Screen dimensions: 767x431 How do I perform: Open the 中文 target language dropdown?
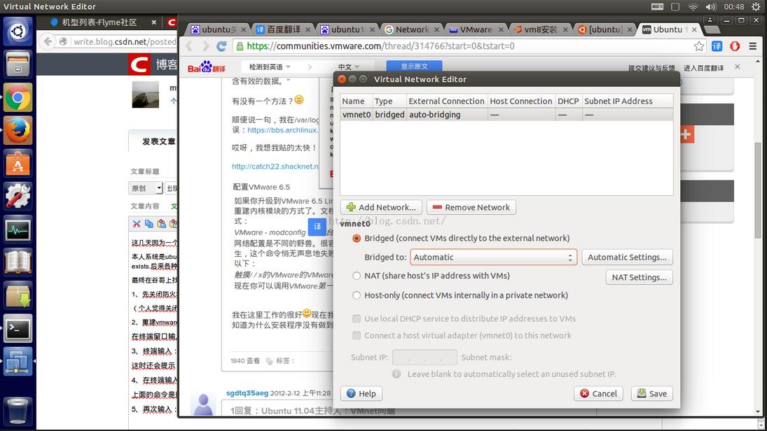pyautogui.click(x=349, y=66)
